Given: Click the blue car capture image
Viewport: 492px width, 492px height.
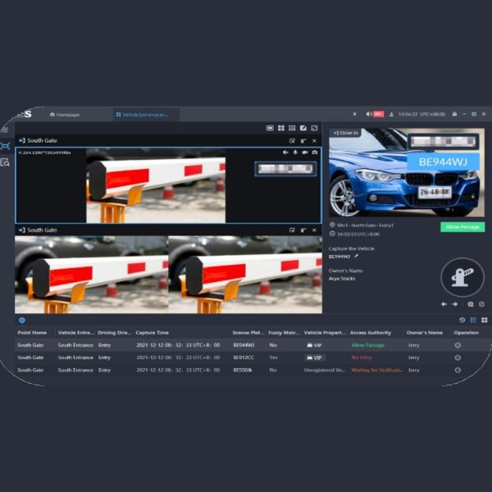Looking at the screenshot, I should coord(405,173).
